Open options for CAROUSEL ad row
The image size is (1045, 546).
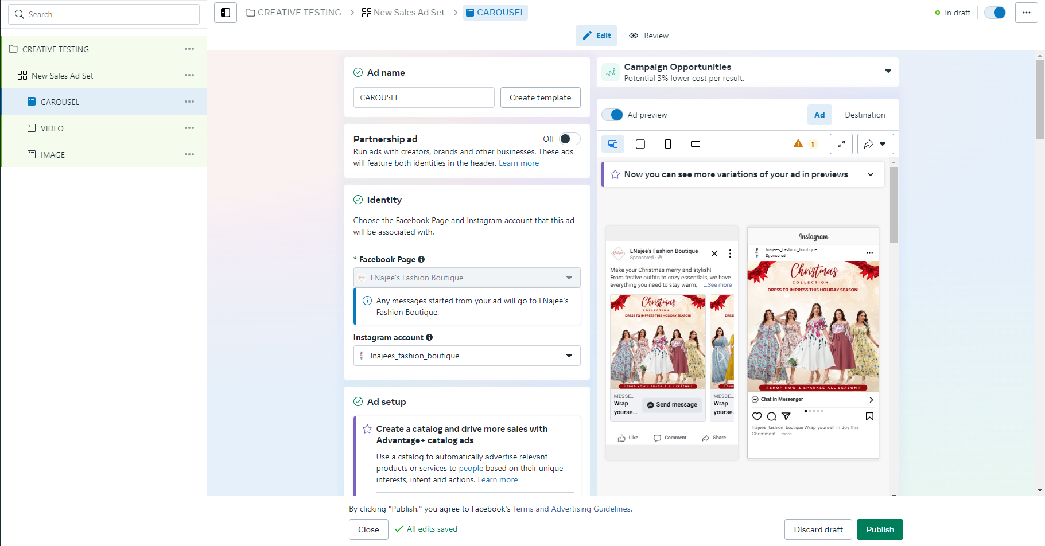click(189, 102)
